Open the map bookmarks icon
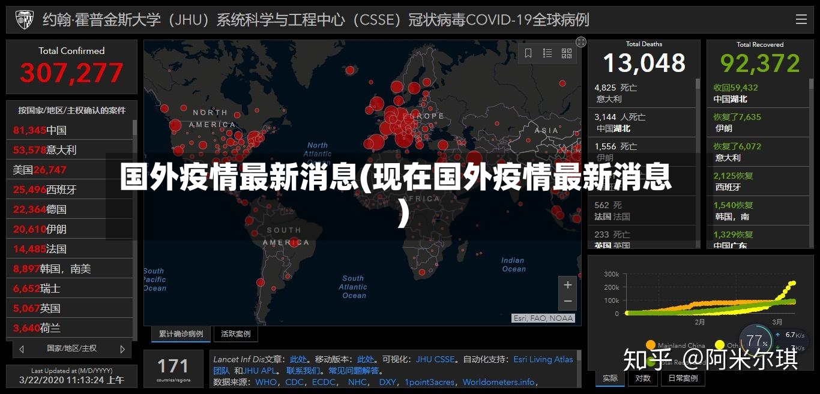820x394 pixels. pos(528,53)
